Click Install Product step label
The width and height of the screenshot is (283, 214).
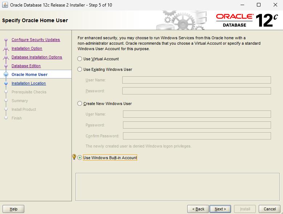[24, 109]
